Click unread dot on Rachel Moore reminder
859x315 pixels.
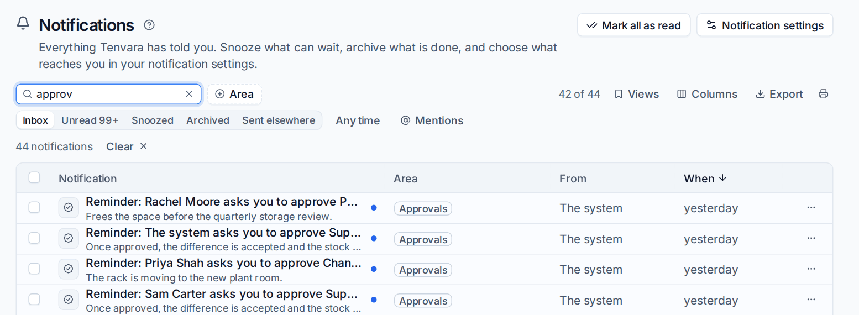(374, 208)
